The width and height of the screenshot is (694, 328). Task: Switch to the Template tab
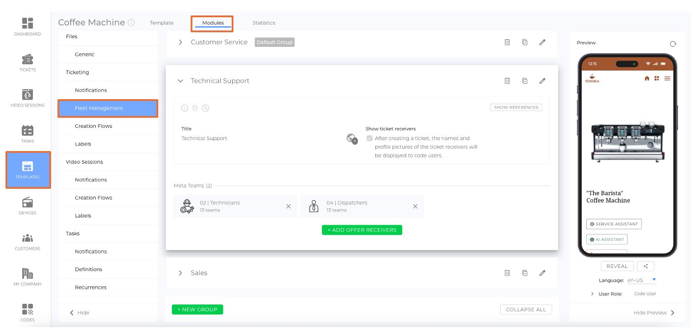point(161,23)
